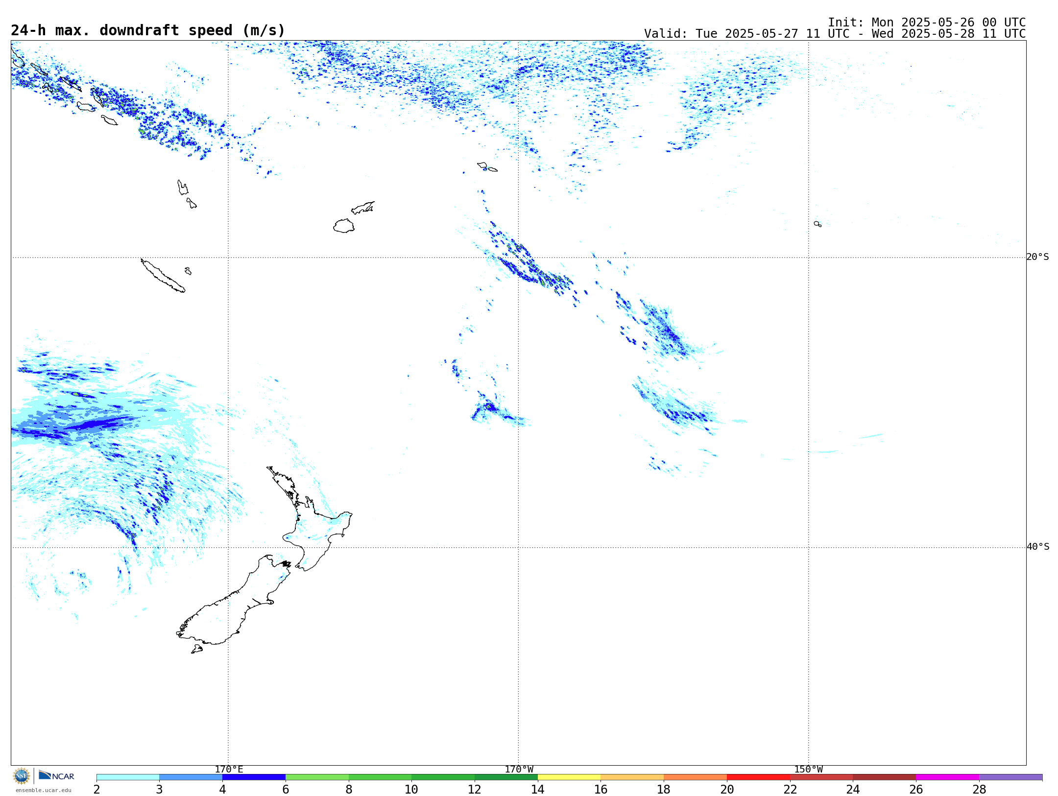Click the 170°E longitude label
This screenshot has width=1058, height=796.
(229, 770)
